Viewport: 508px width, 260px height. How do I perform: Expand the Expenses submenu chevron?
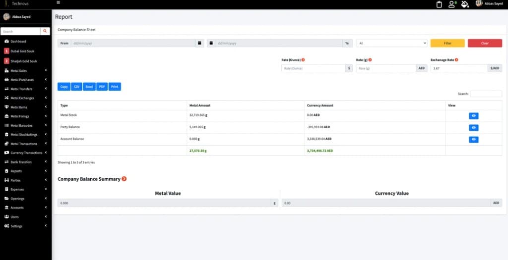46,189
